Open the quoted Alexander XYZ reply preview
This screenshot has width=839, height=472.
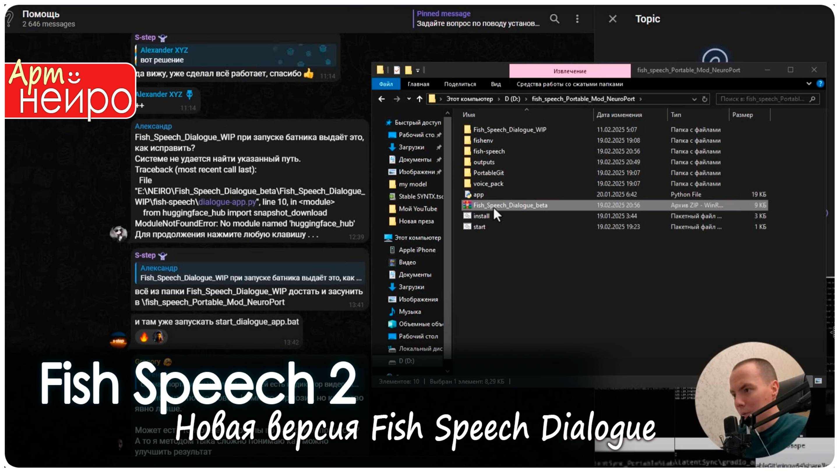click(x=236, y=55)
